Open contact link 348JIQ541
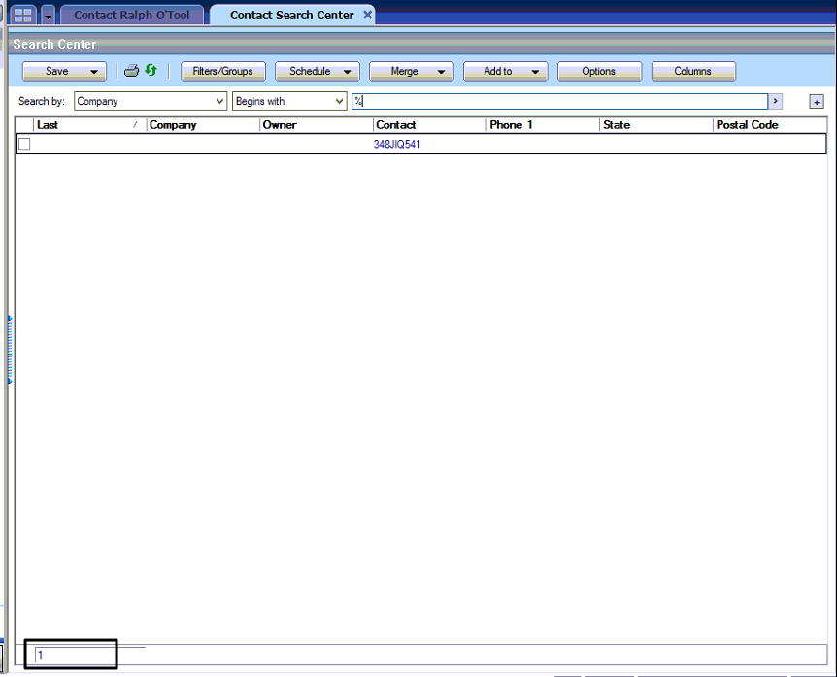 pyautogui.click(x=397, y=144)
